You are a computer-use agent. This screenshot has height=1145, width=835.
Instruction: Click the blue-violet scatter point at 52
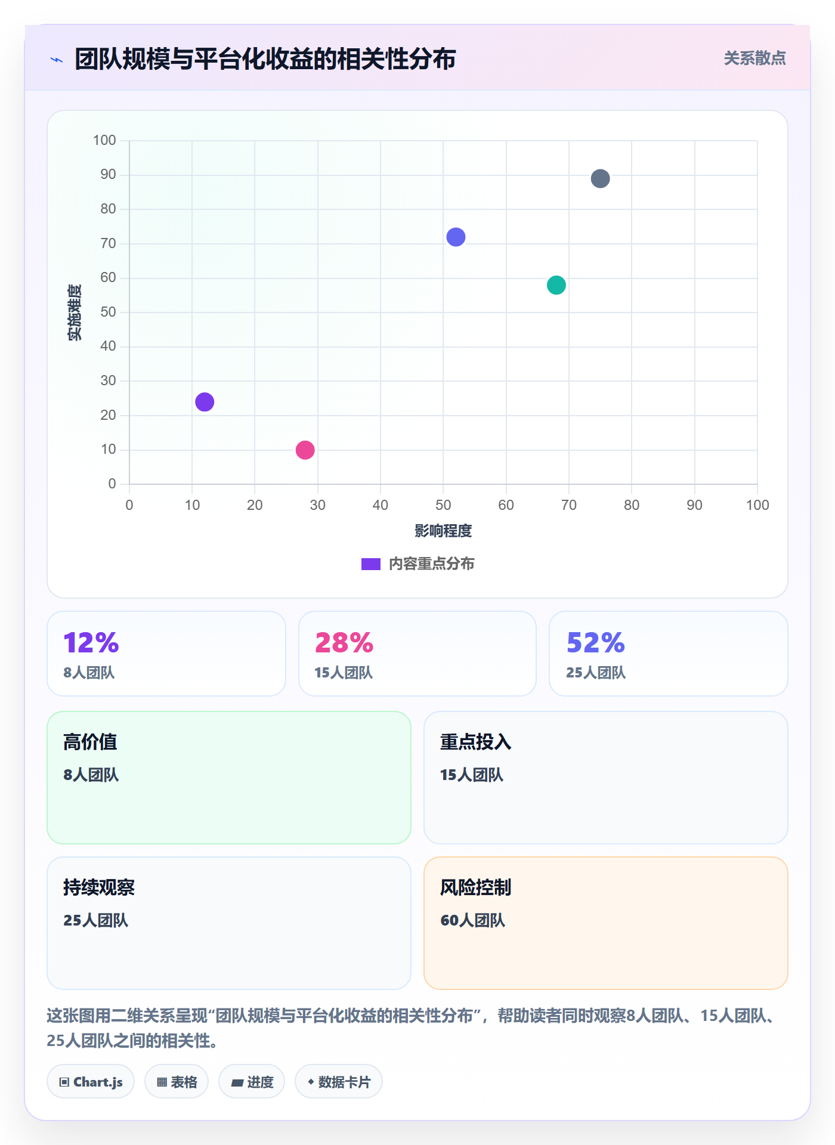coord(456,237)
